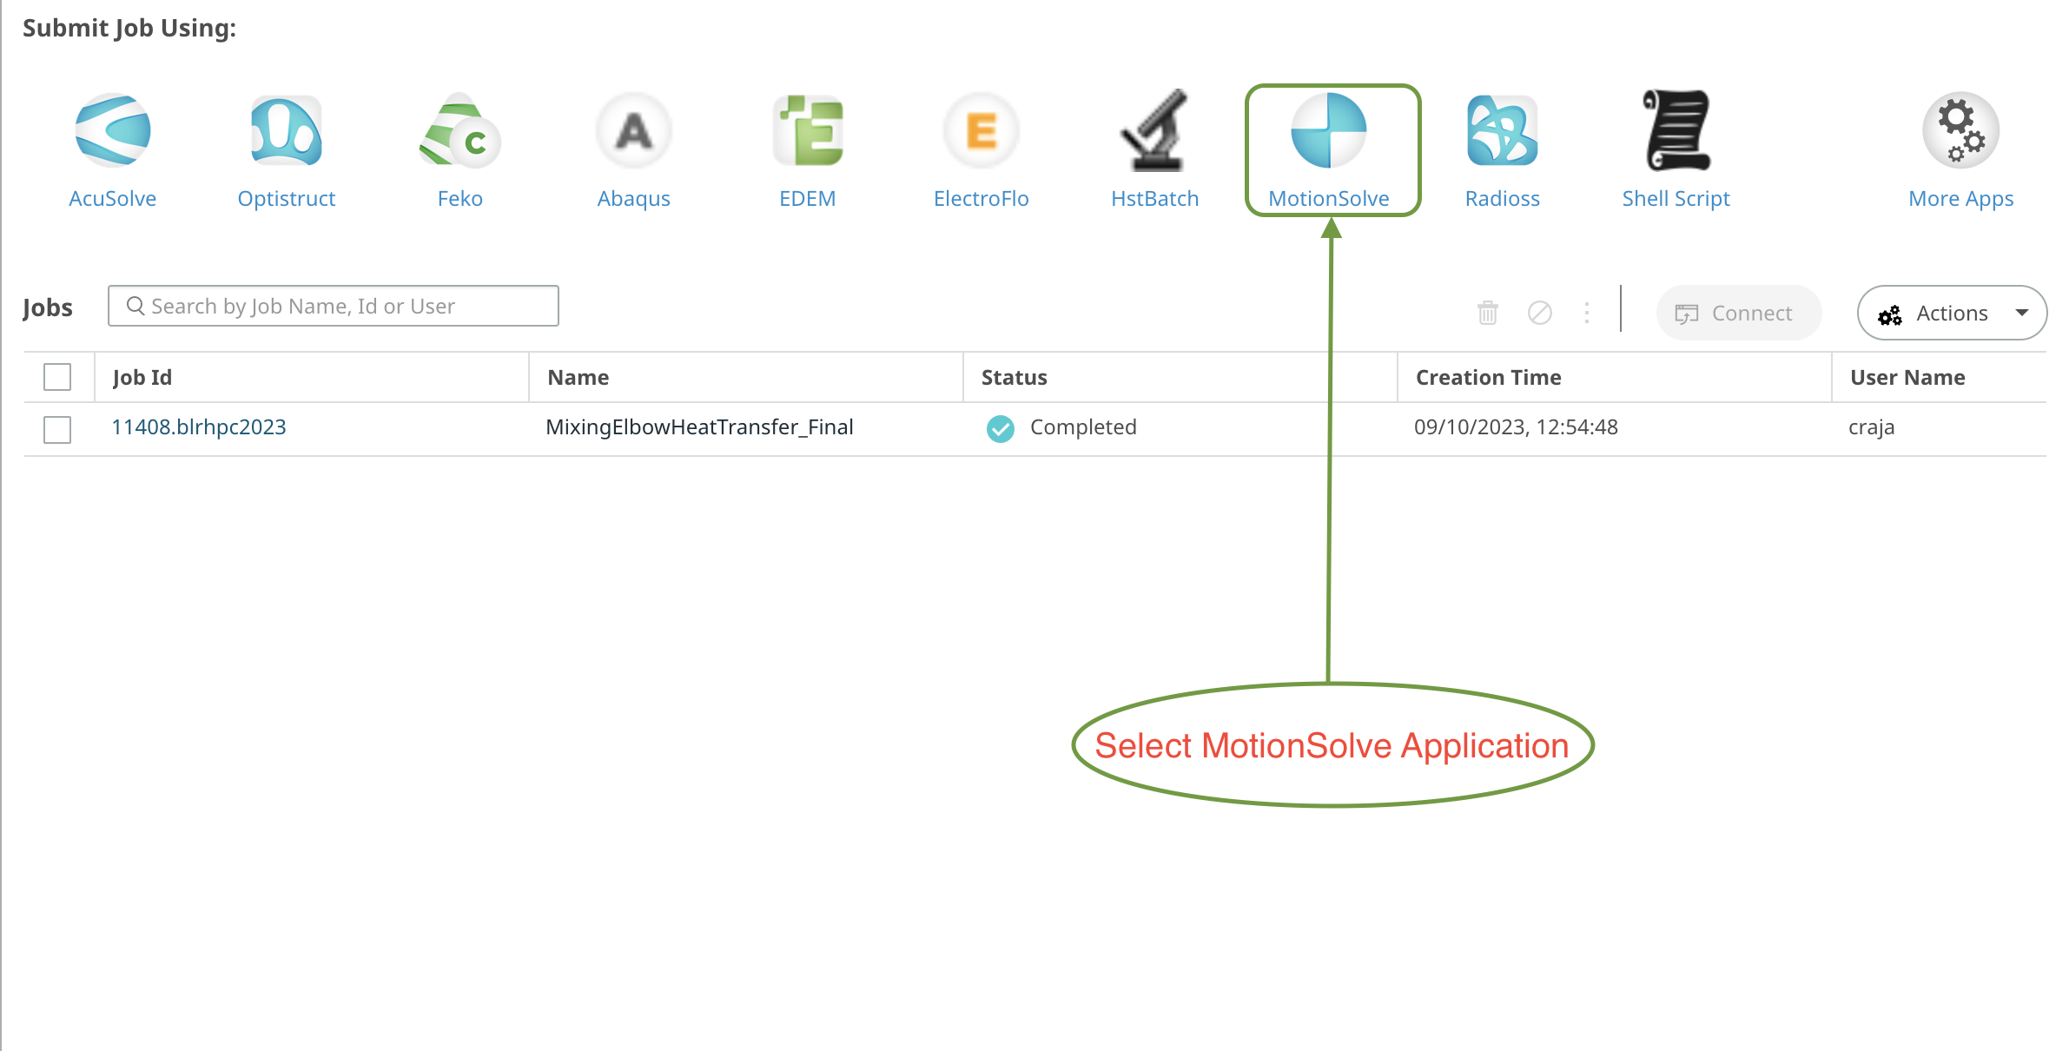Expand the Actions dropdown
This screenshot has height=1051, width=2069.
coord(1952,313)
